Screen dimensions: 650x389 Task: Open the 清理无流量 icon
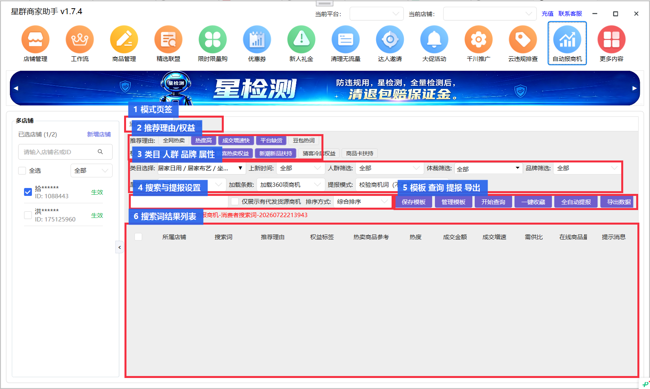[345, 39]
